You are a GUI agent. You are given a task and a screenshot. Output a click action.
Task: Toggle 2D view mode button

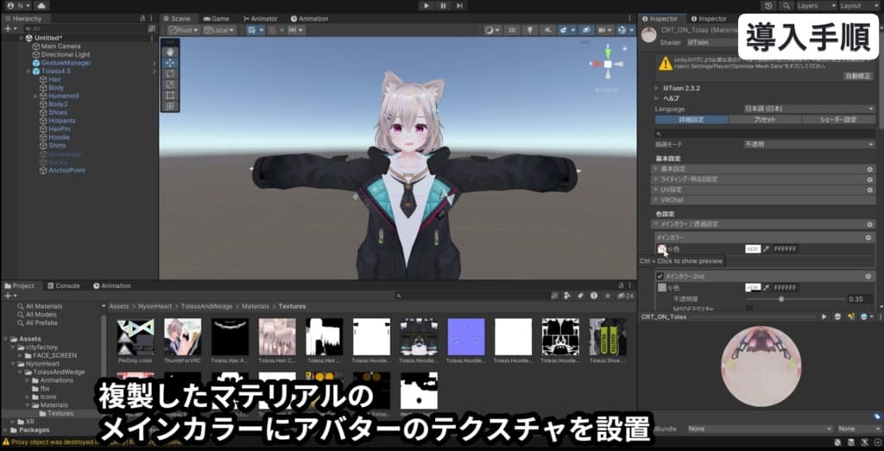[x=512, y=30]
